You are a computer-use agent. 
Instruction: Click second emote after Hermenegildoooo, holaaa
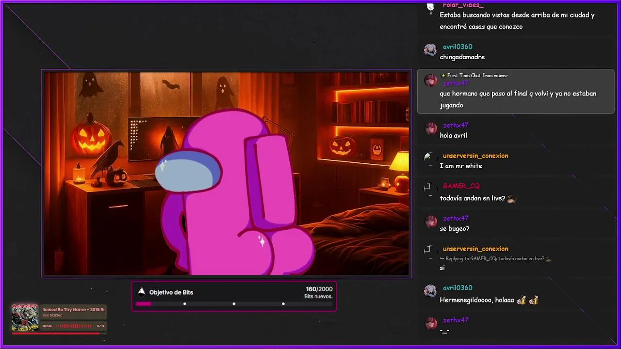coord(534,301)
